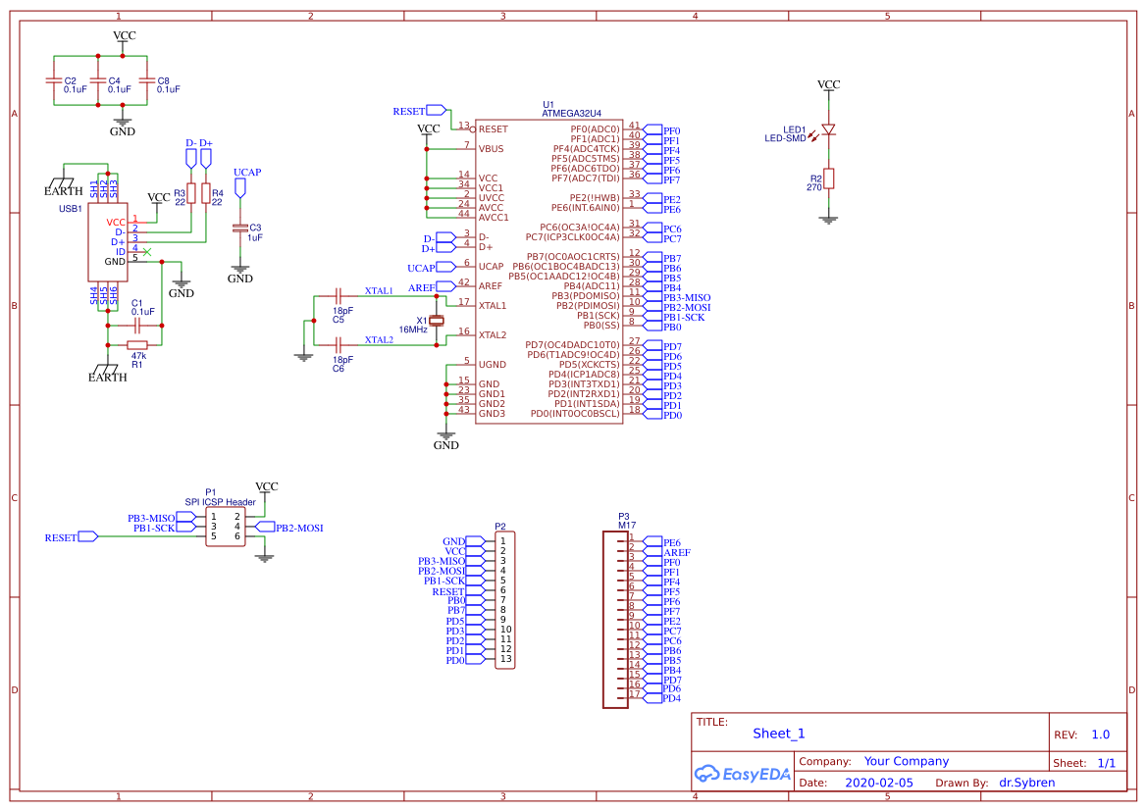The image size is (1147, 811).
Task: Select the REV 1.0 field
Action: (x=1099, y=734)
